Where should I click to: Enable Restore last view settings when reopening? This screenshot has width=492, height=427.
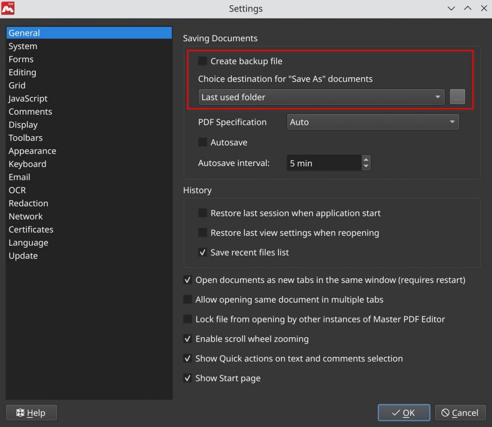tap(203, 233)
